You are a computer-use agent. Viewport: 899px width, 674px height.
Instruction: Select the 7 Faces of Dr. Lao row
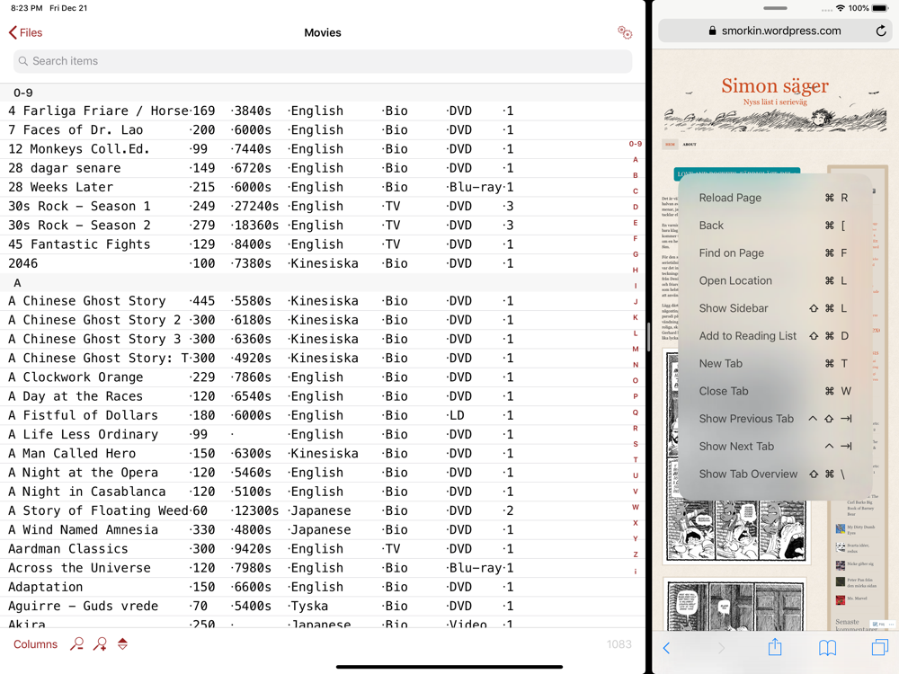point(323,130)
